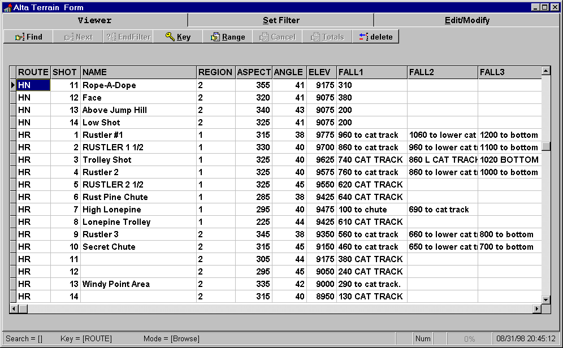Open the Edit/Modify tab
This screenshot has width=563, height=348.
point(467,20)
